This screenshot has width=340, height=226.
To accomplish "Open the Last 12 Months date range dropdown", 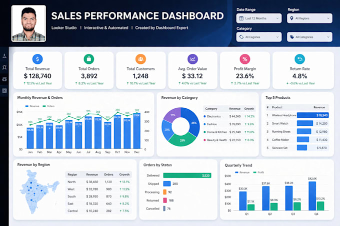I will tap(259, 18).
